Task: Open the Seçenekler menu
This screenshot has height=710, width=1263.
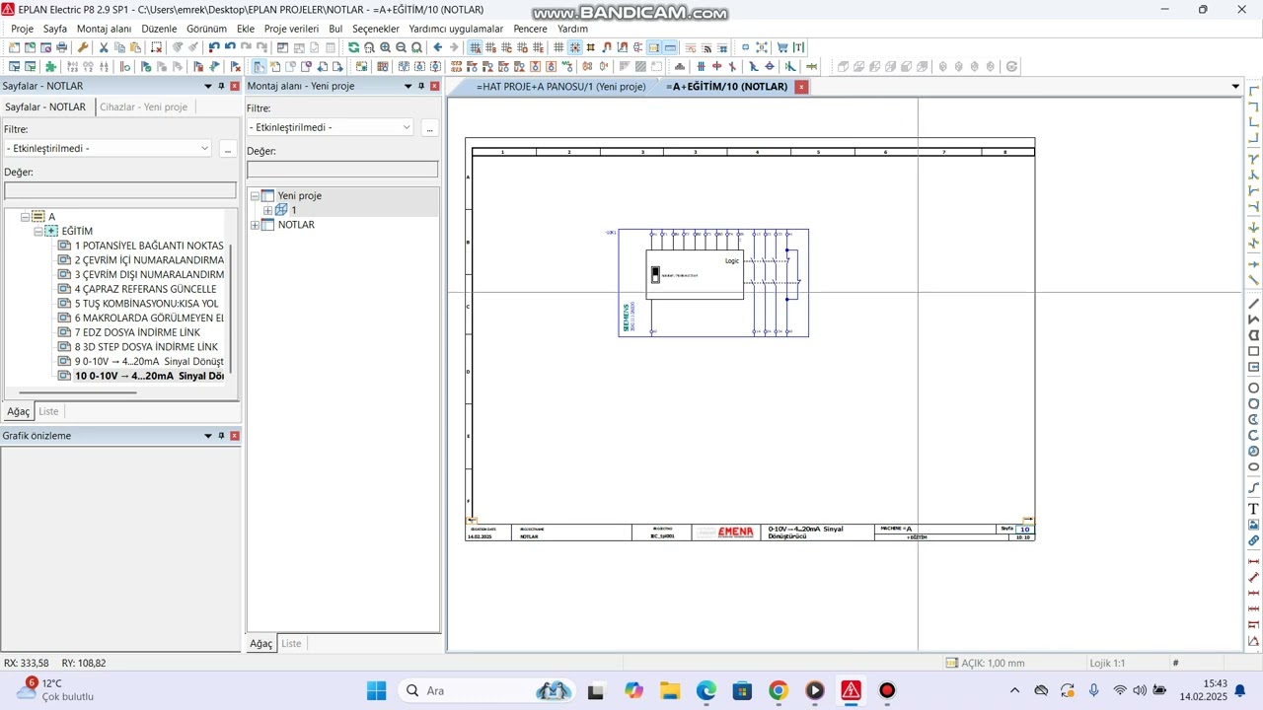Action: tap(376, 29)
